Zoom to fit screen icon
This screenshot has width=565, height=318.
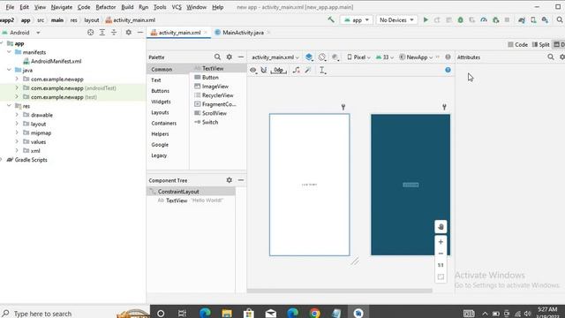click(441, 276)
